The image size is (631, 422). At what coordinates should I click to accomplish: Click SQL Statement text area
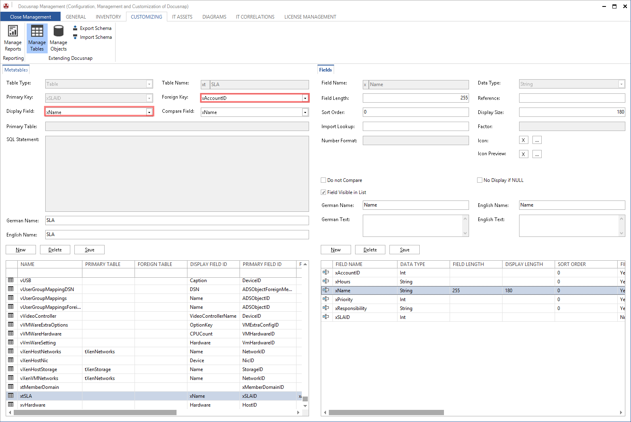(x=177, y=174)
